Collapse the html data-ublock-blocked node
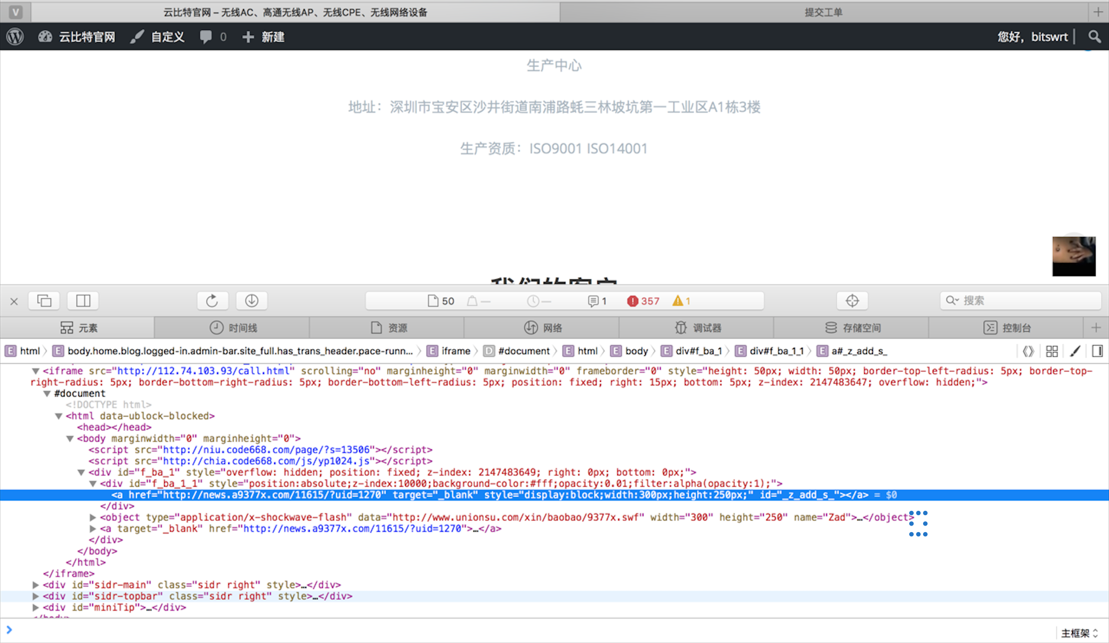 (58, 416)
